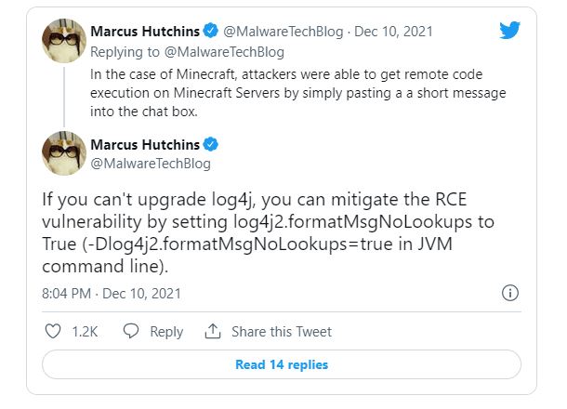Click the verified badge in main tweet
The height and width of the screenshot is (409, 567).
pyautogui.click(x=210, y=144)
